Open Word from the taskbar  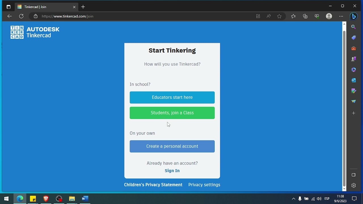(85, 199)
